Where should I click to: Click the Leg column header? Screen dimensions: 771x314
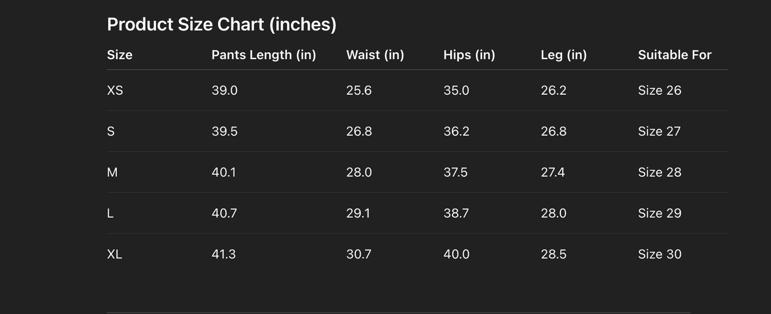[563, 55]
